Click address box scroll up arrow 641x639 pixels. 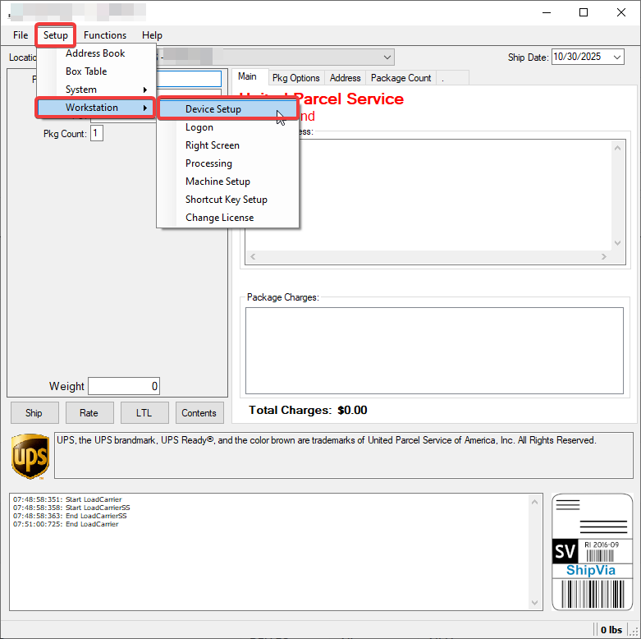point(617,148)
